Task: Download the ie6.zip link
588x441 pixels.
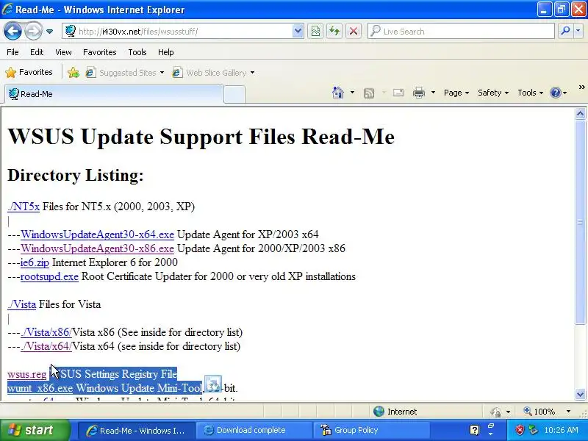Action: pos(35,262)
